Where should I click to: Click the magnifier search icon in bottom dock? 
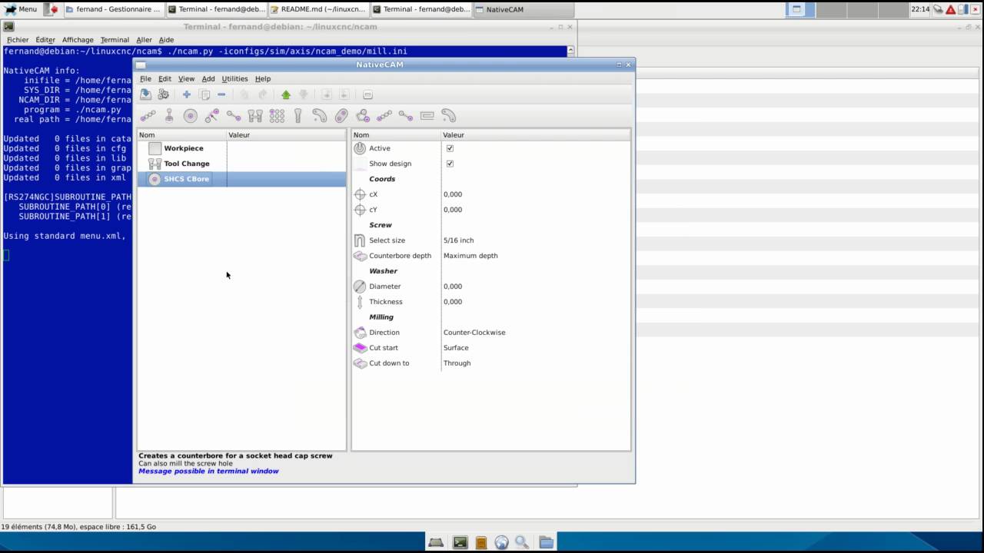coord(523,542)
